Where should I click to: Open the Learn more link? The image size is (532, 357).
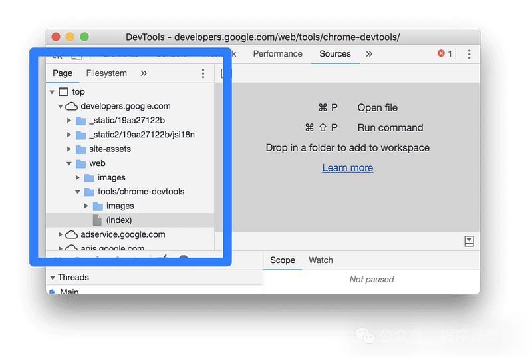(x=347, y=167)
